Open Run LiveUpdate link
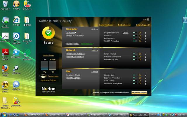Viewport: 187px width, 117px height. [x=73, y=44]
